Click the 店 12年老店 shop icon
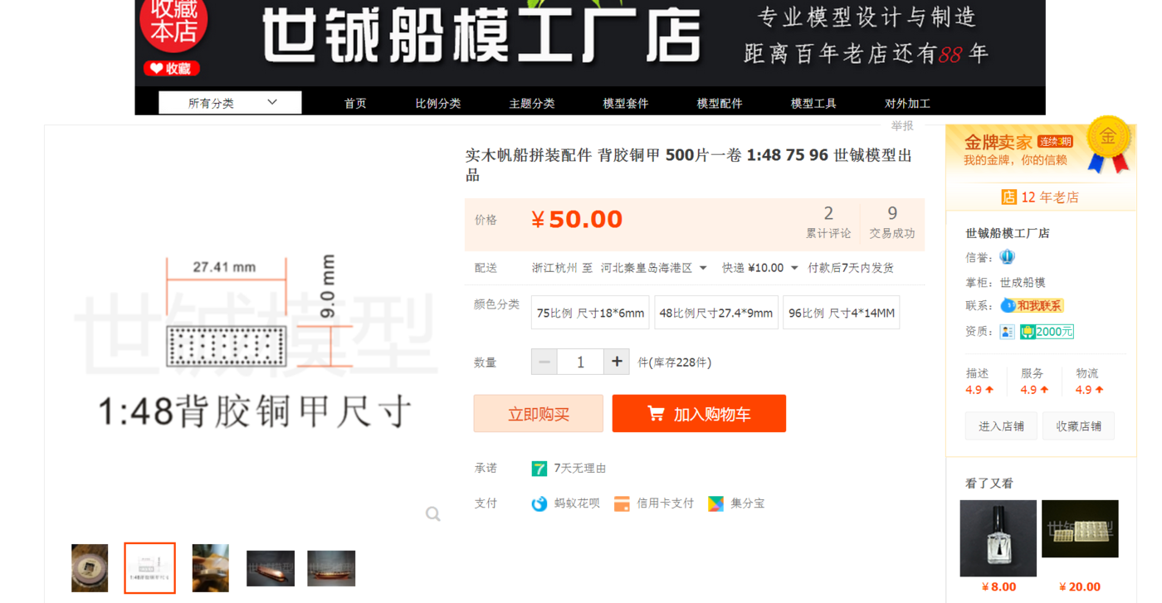This screenshot has height=603, width=1162. tap(1008, 197)
